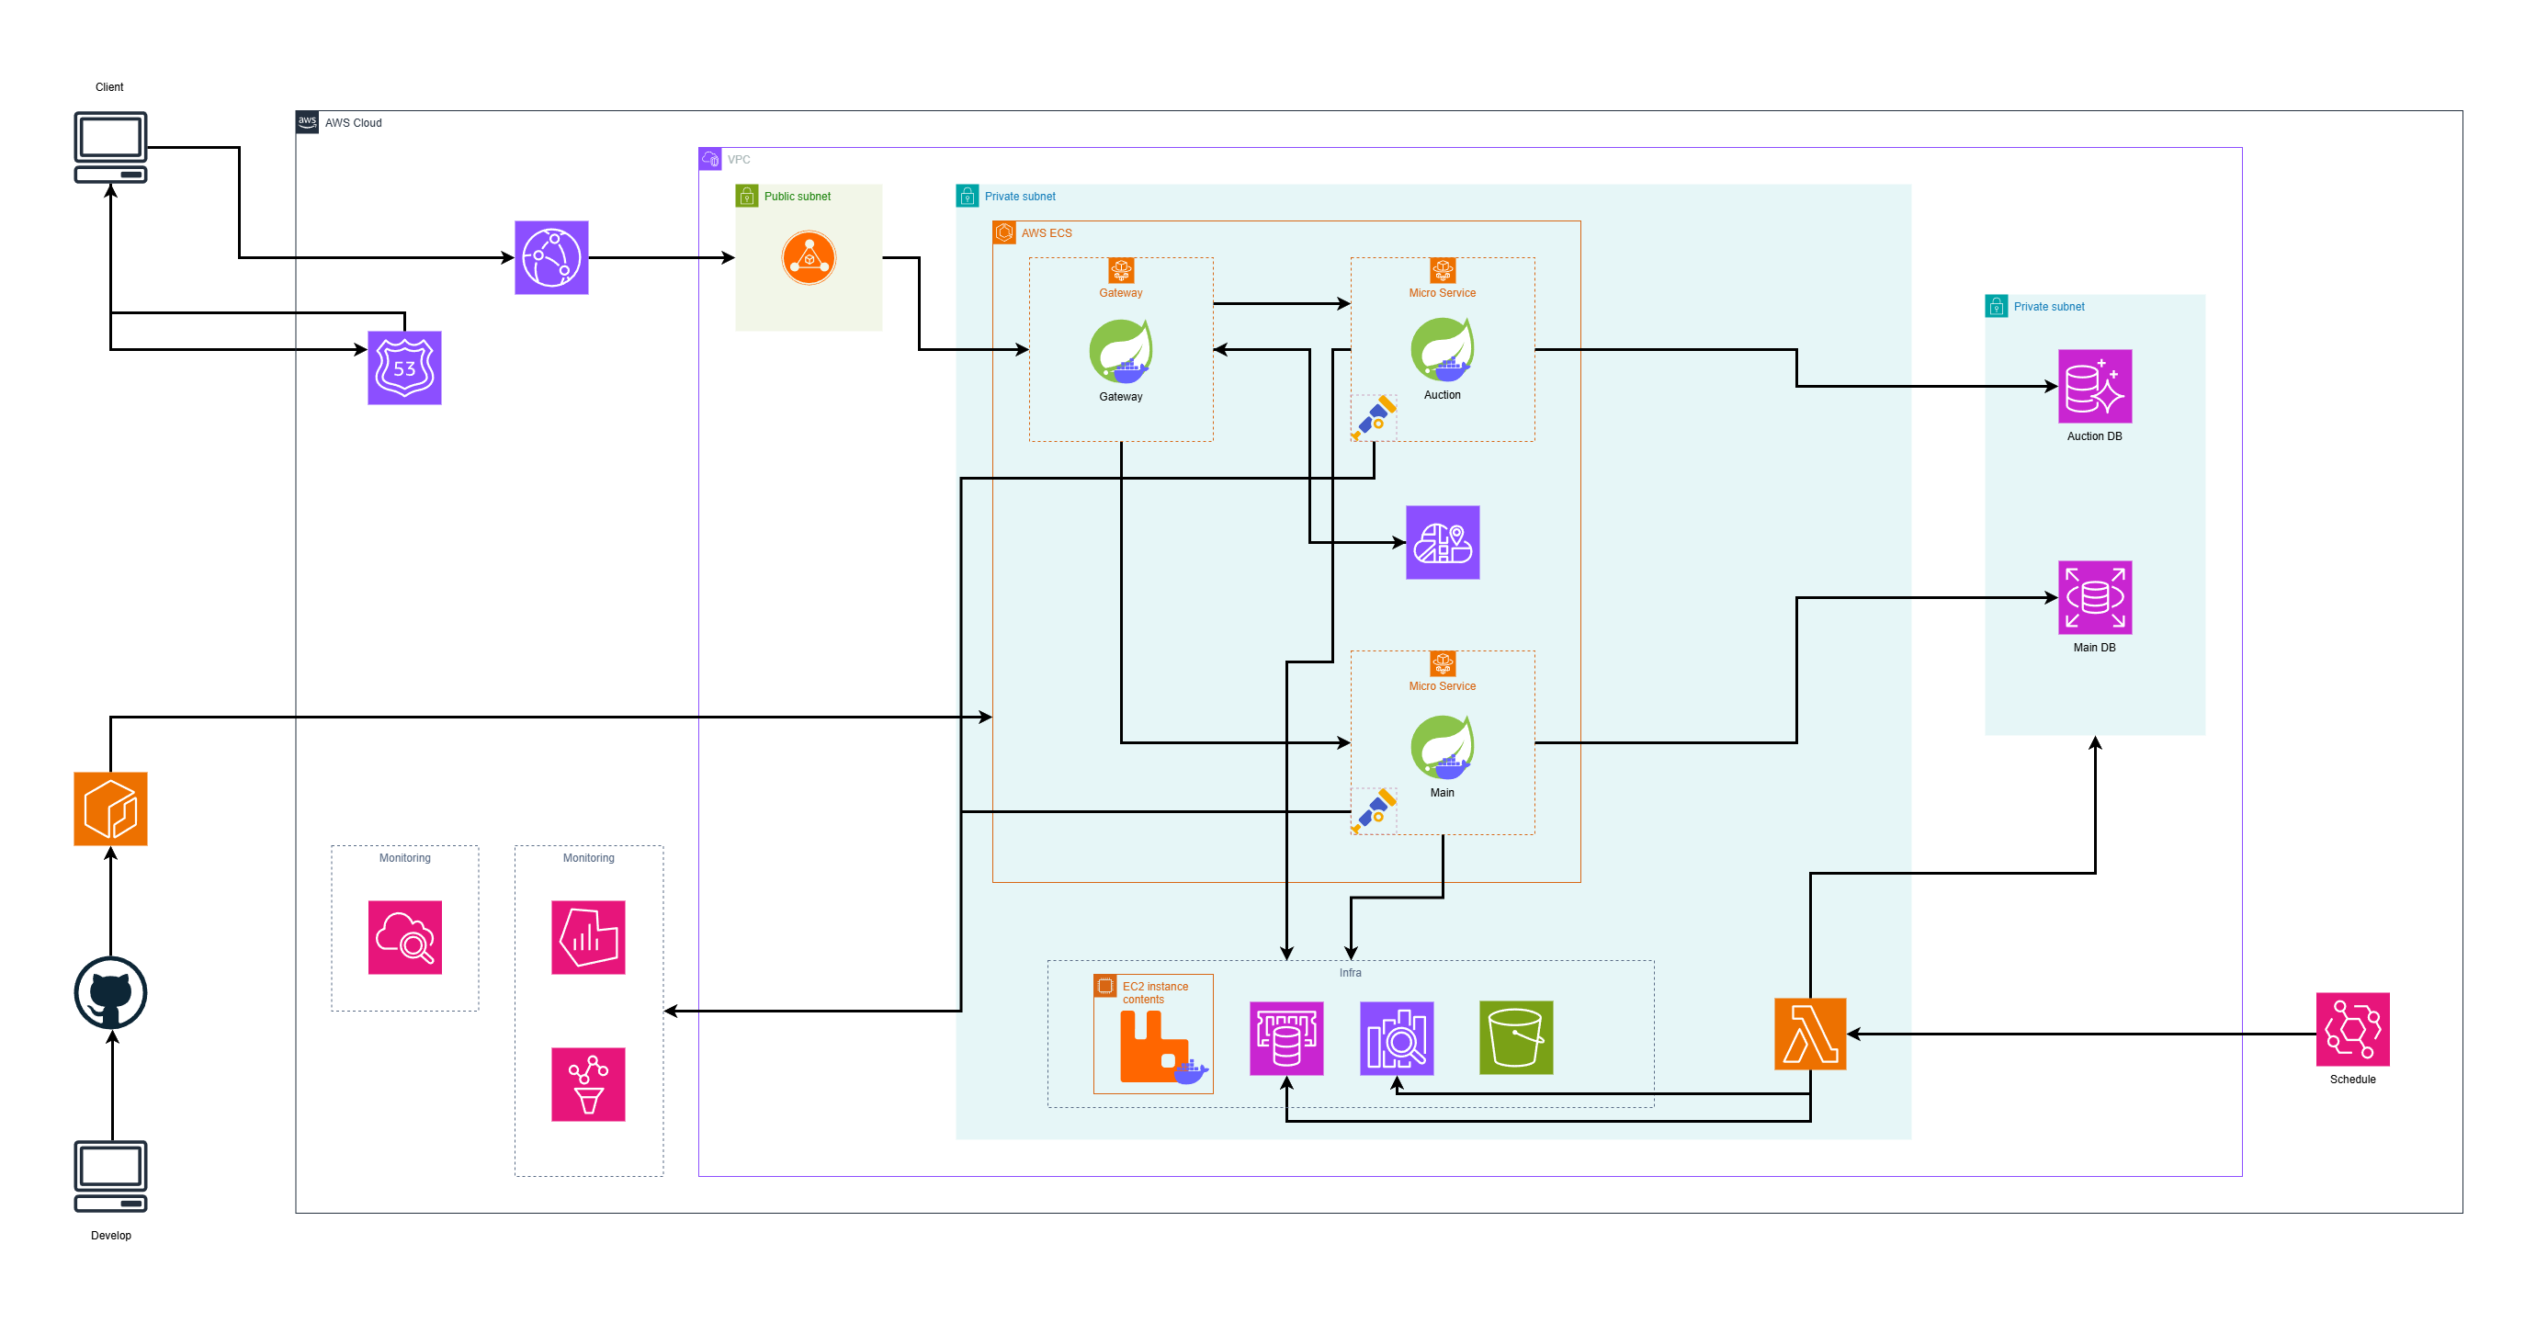Select the CloudFront globe icon
Viewport: 2536px width, 1323px height.
pyautogui.click(x=551, y=258)
